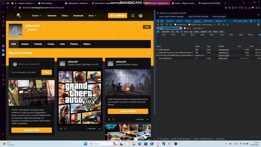Viewport: 261px width, 147px height.
Task: Click the browser address bar URL
Action: (x=43, y=8)
